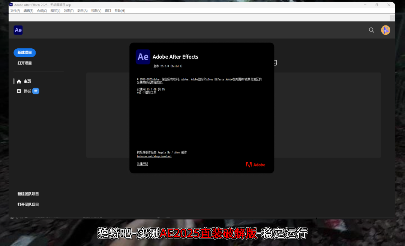Open the user profile avatar
The height and width of the screenshot is (246, 405).
click(x=385, y=30)
